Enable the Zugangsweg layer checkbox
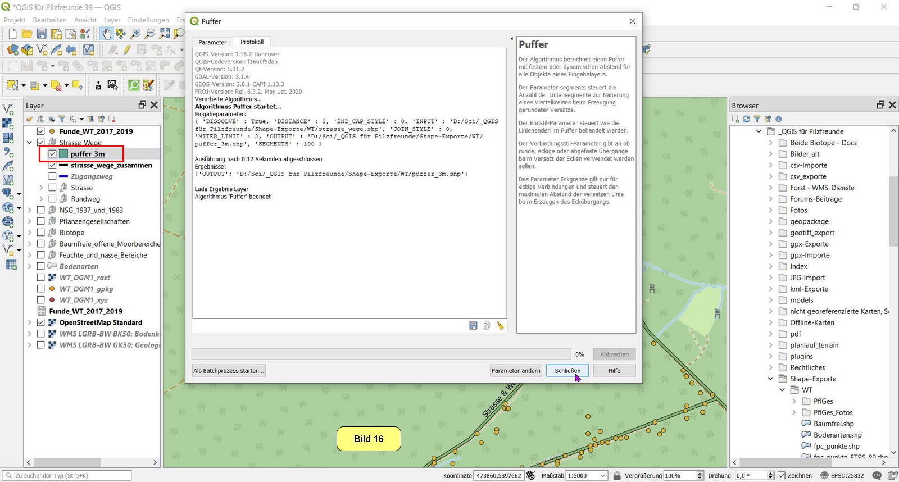This screenshot has height=482, width=899. 52,176
